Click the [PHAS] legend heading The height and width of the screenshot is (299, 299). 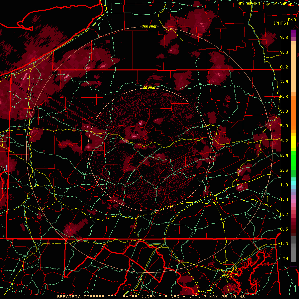click(281, 23)
